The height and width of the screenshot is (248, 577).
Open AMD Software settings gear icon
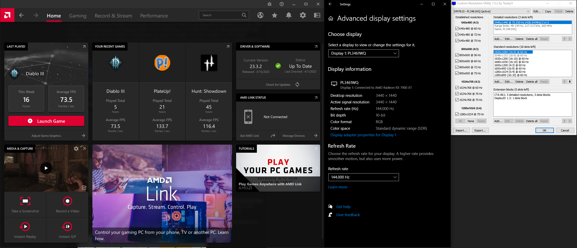coord(303,15)
